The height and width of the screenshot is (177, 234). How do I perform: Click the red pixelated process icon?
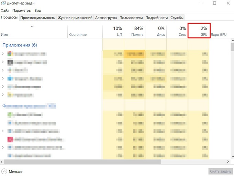[10, 140]
